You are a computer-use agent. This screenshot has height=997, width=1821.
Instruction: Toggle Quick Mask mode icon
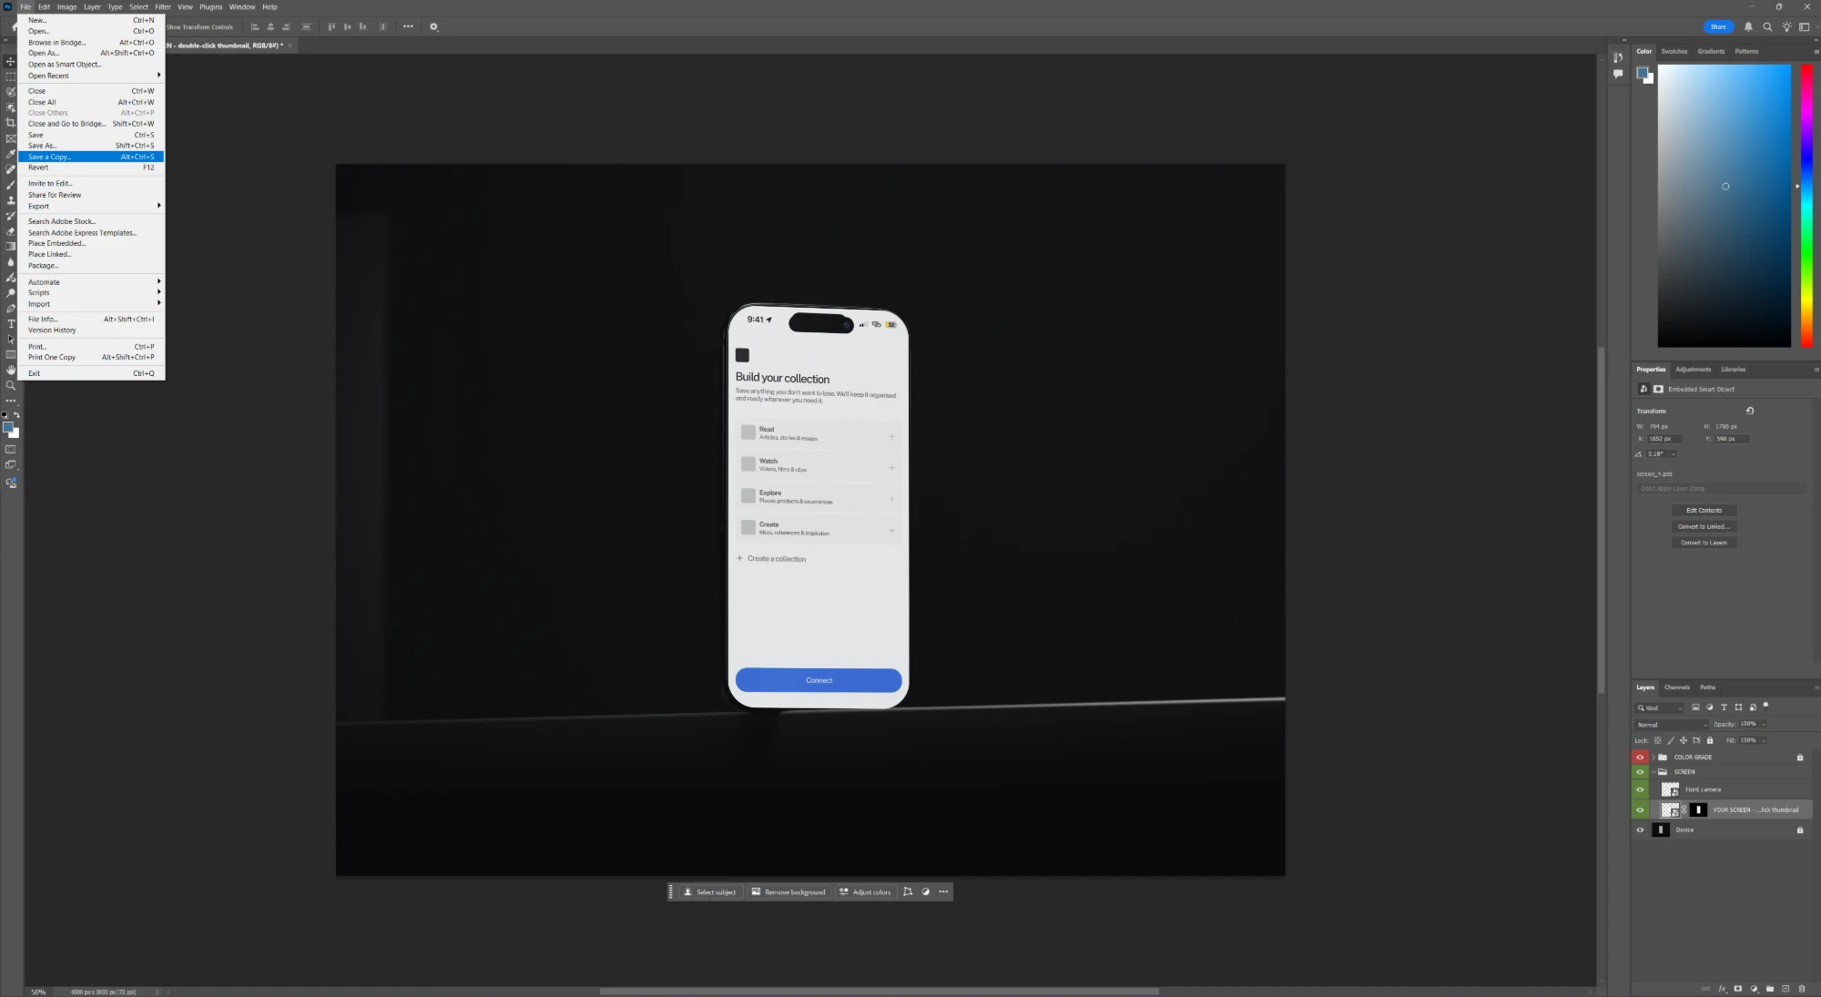(x=10, y=450)
